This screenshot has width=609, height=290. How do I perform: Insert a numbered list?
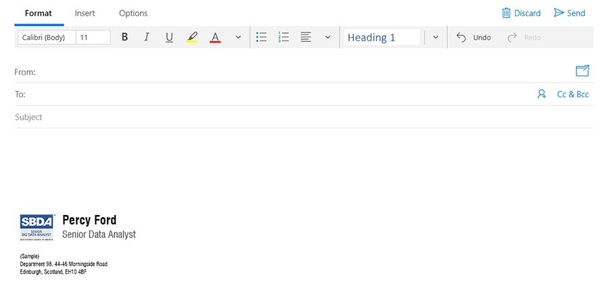(284, 37)
